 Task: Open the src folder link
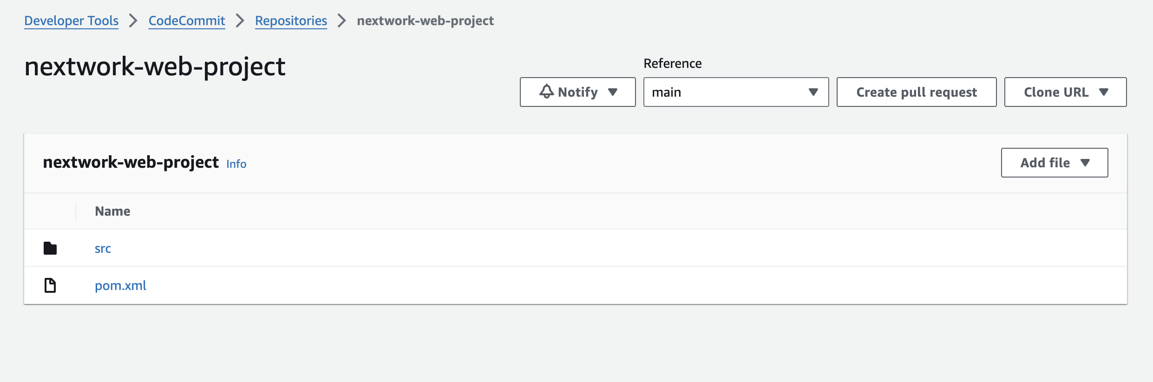103,248
